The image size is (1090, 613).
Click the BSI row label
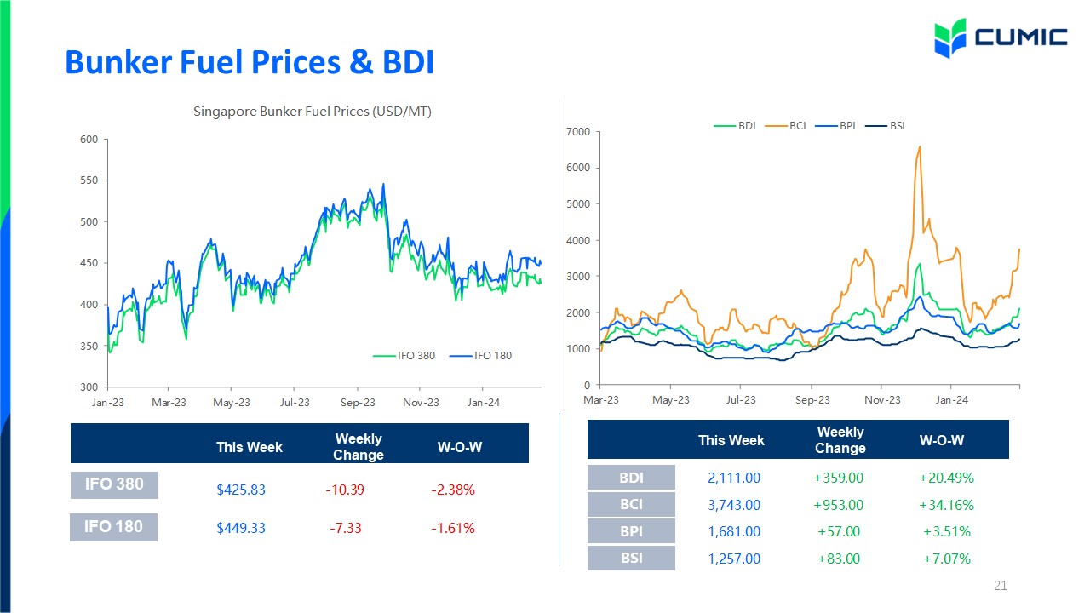click(631, 559)
